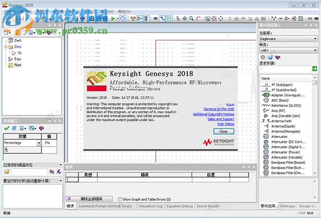
Task: Run the simulation with green play icon
Action: click(113, 19)
